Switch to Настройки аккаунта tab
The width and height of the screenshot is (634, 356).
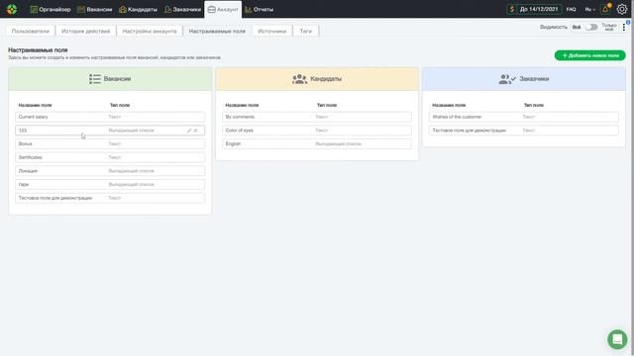150,31
